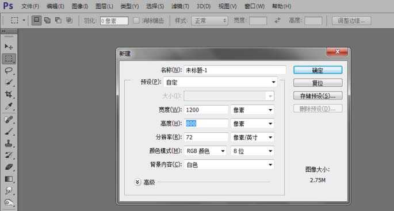Click the 羽化 feather input field
Screen dimensions: 394x211
tap(114, 21)
